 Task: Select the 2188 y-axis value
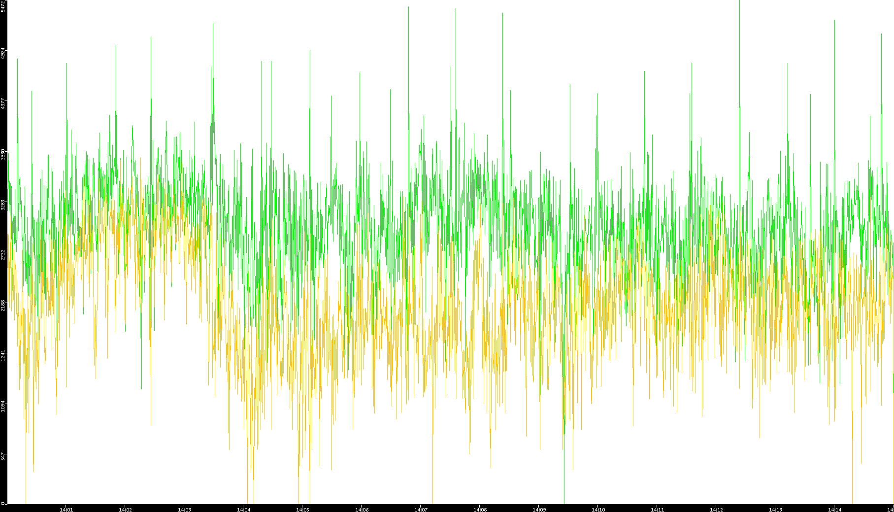pyautogui.click(x=3, y=306)
